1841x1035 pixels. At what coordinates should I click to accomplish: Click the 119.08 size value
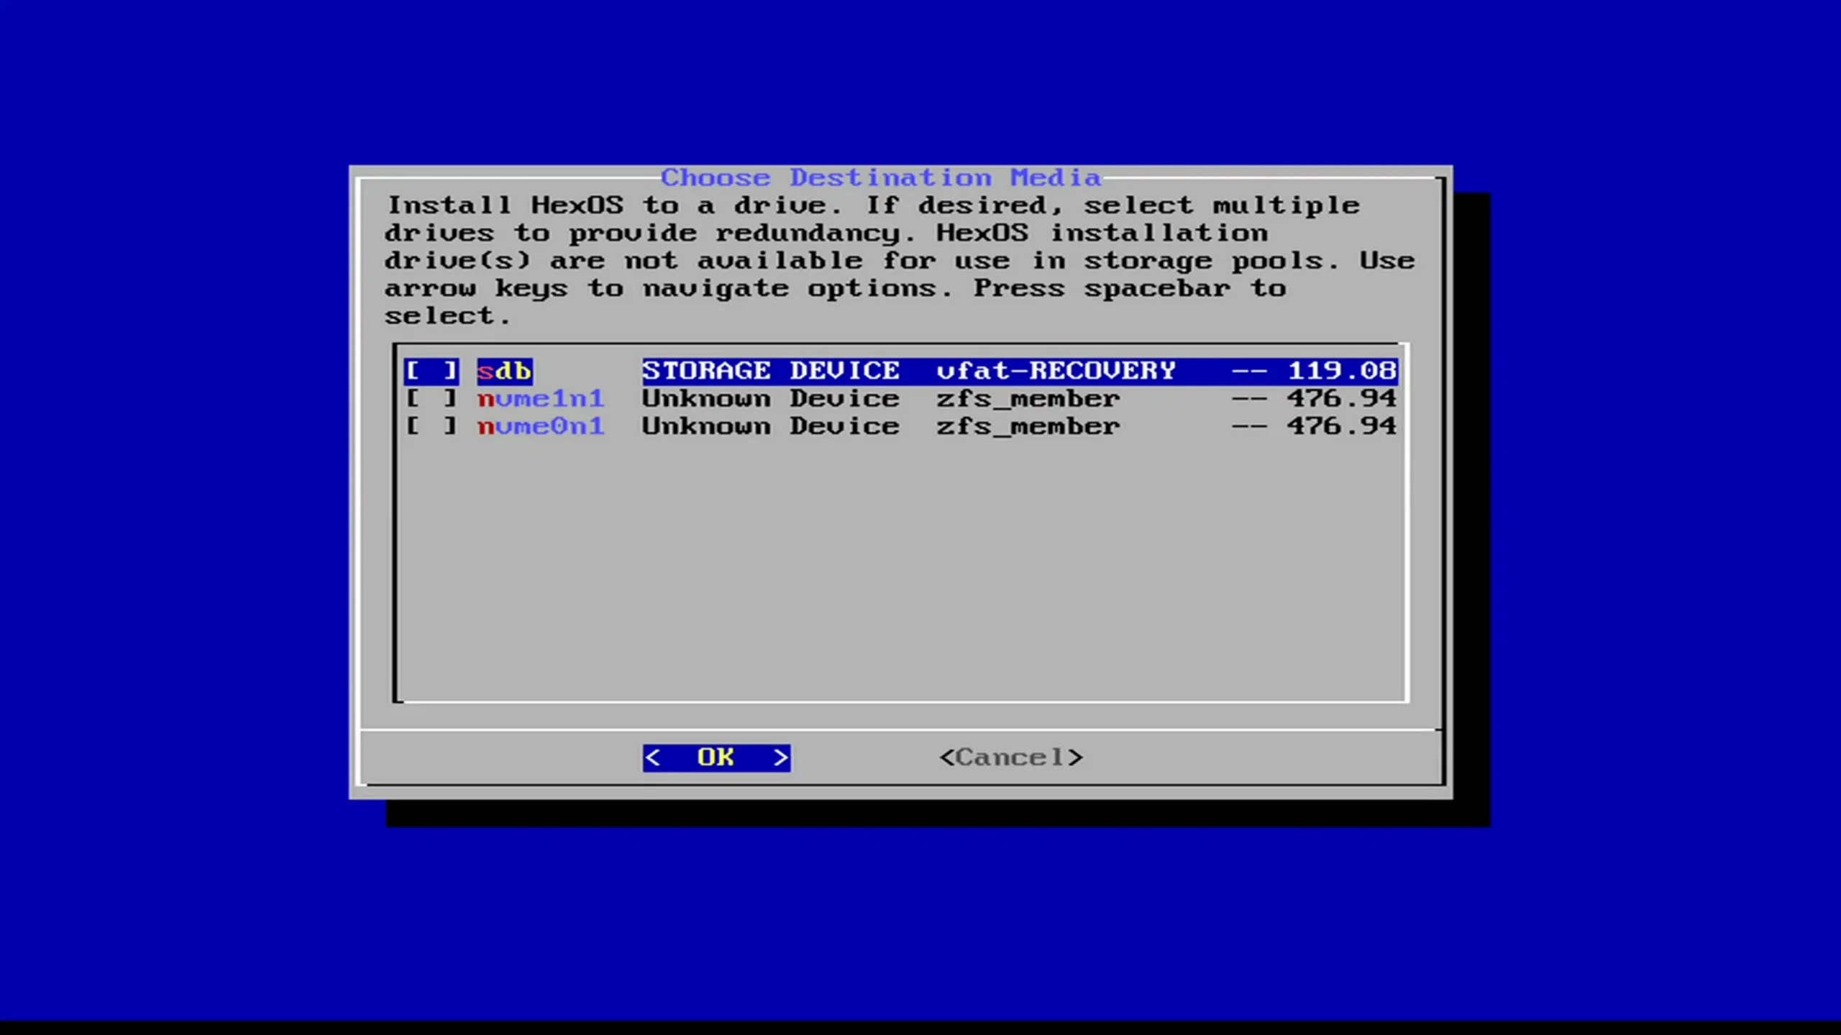coord(1342,371)
